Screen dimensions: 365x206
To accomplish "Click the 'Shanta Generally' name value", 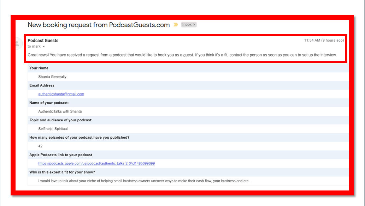I will click(52, 77).
